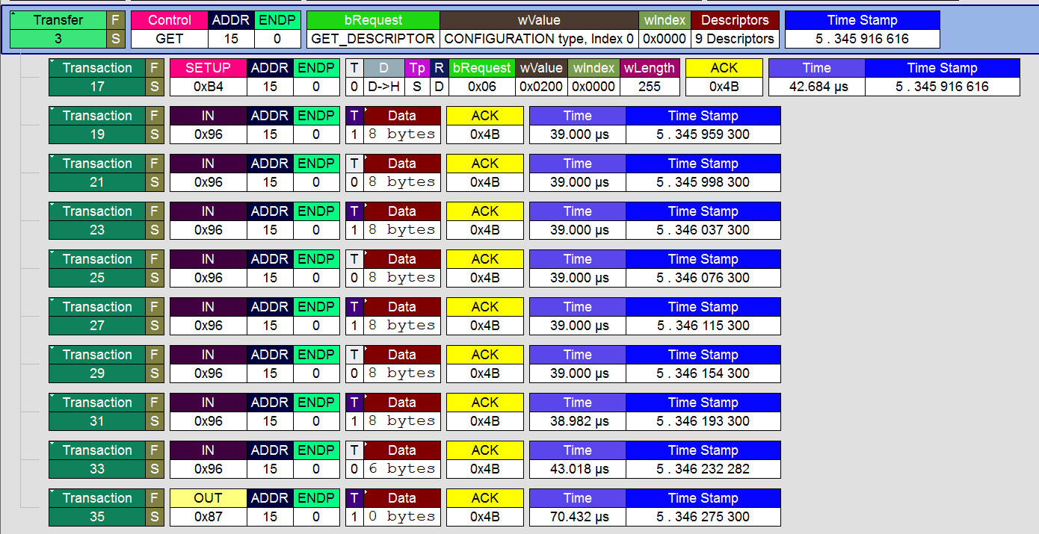Click the SETUP 0xB4 cell in Transaction 17
Viewport: 1039px width, 534px height.
pyautogui.click(x=209, y=77)
